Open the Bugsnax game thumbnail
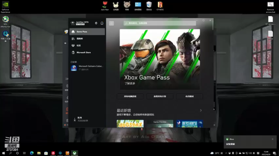The width and height of the screenshot is (279, 156). pos(130,124)
